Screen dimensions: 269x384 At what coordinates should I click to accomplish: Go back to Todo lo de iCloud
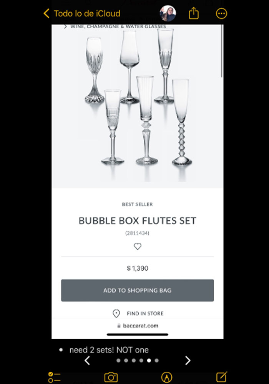pos(81,14)
